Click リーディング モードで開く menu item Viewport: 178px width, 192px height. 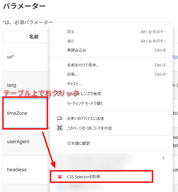coord(85,103)
